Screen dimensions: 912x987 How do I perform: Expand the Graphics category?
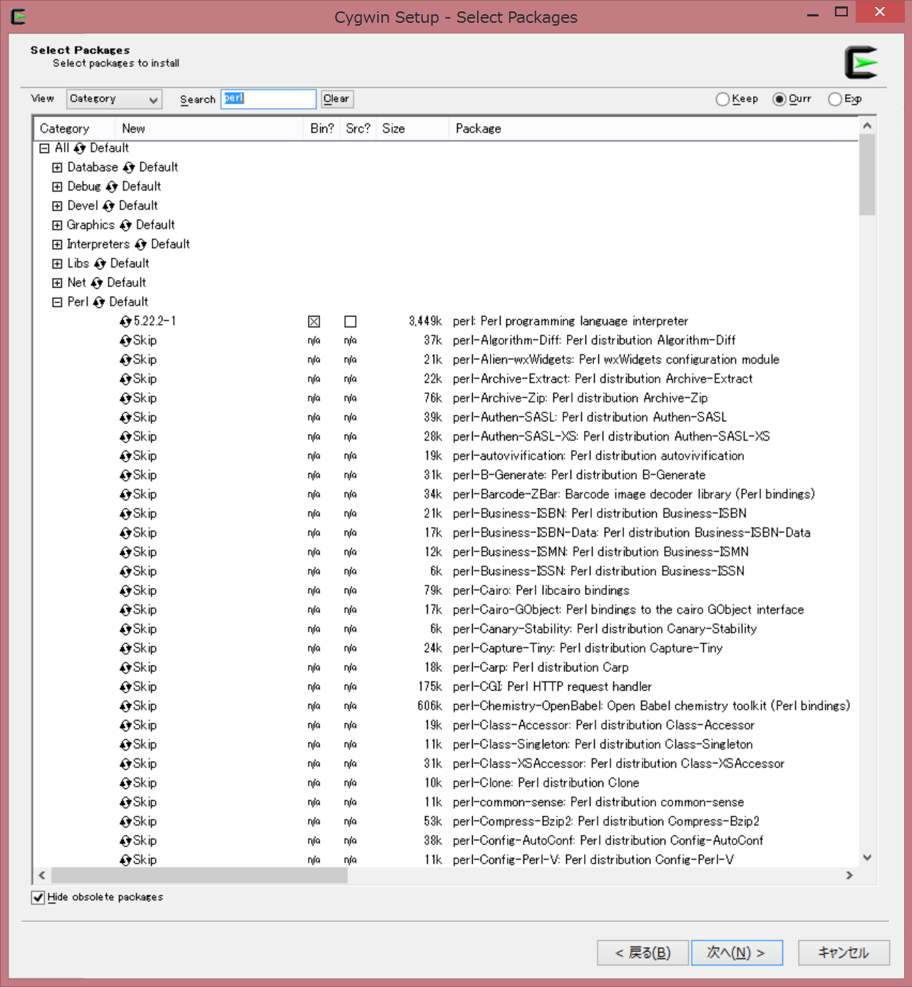[57, 224]
